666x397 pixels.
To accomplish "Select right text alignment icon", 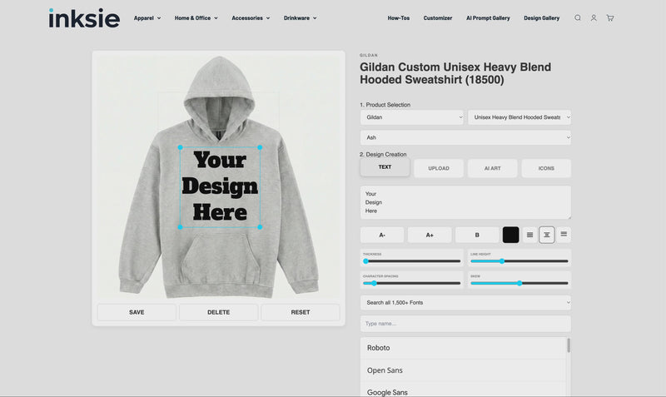I will tap(564, 235).
